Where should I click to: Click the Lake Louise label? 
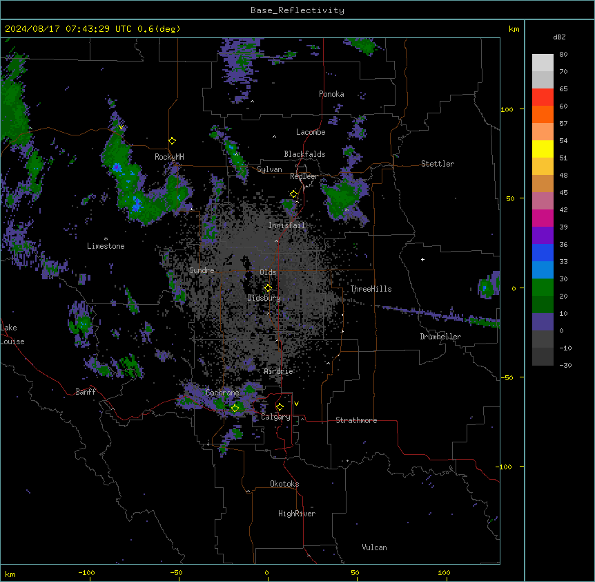pyautogui.click(x=12, y=335)
